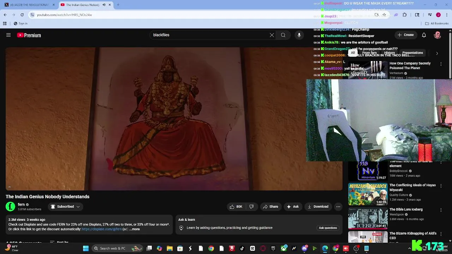Screen dimensions: 452x254
Task: Open the Biblical Iceberg video thumbnail
Action: (x=368, y=218)
